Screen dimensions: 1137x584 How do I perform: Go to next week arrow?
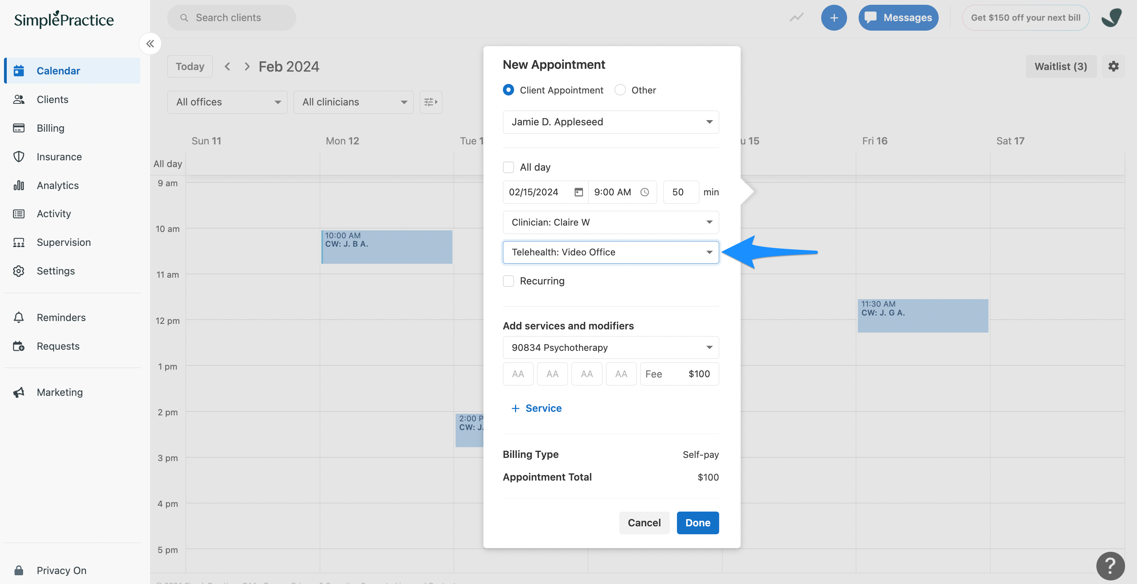coord(247,66)
